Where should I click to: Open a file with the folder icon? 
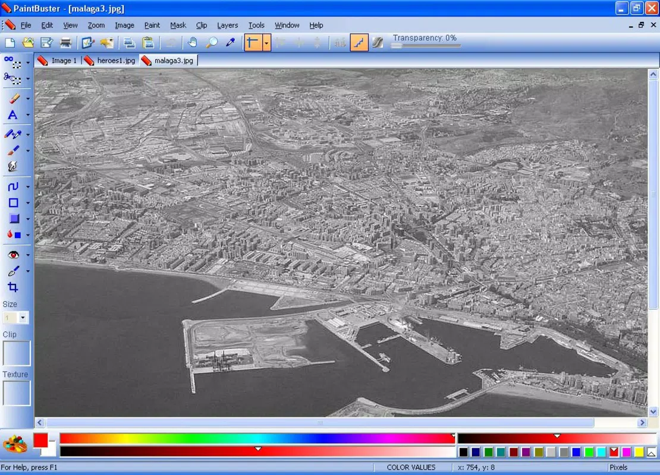pyautogui.click(x=28, y=43)
